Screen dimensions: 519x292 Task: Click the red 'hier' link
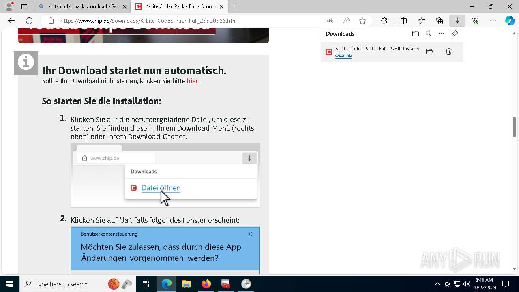pyautogui.click(x=192, y=81)
